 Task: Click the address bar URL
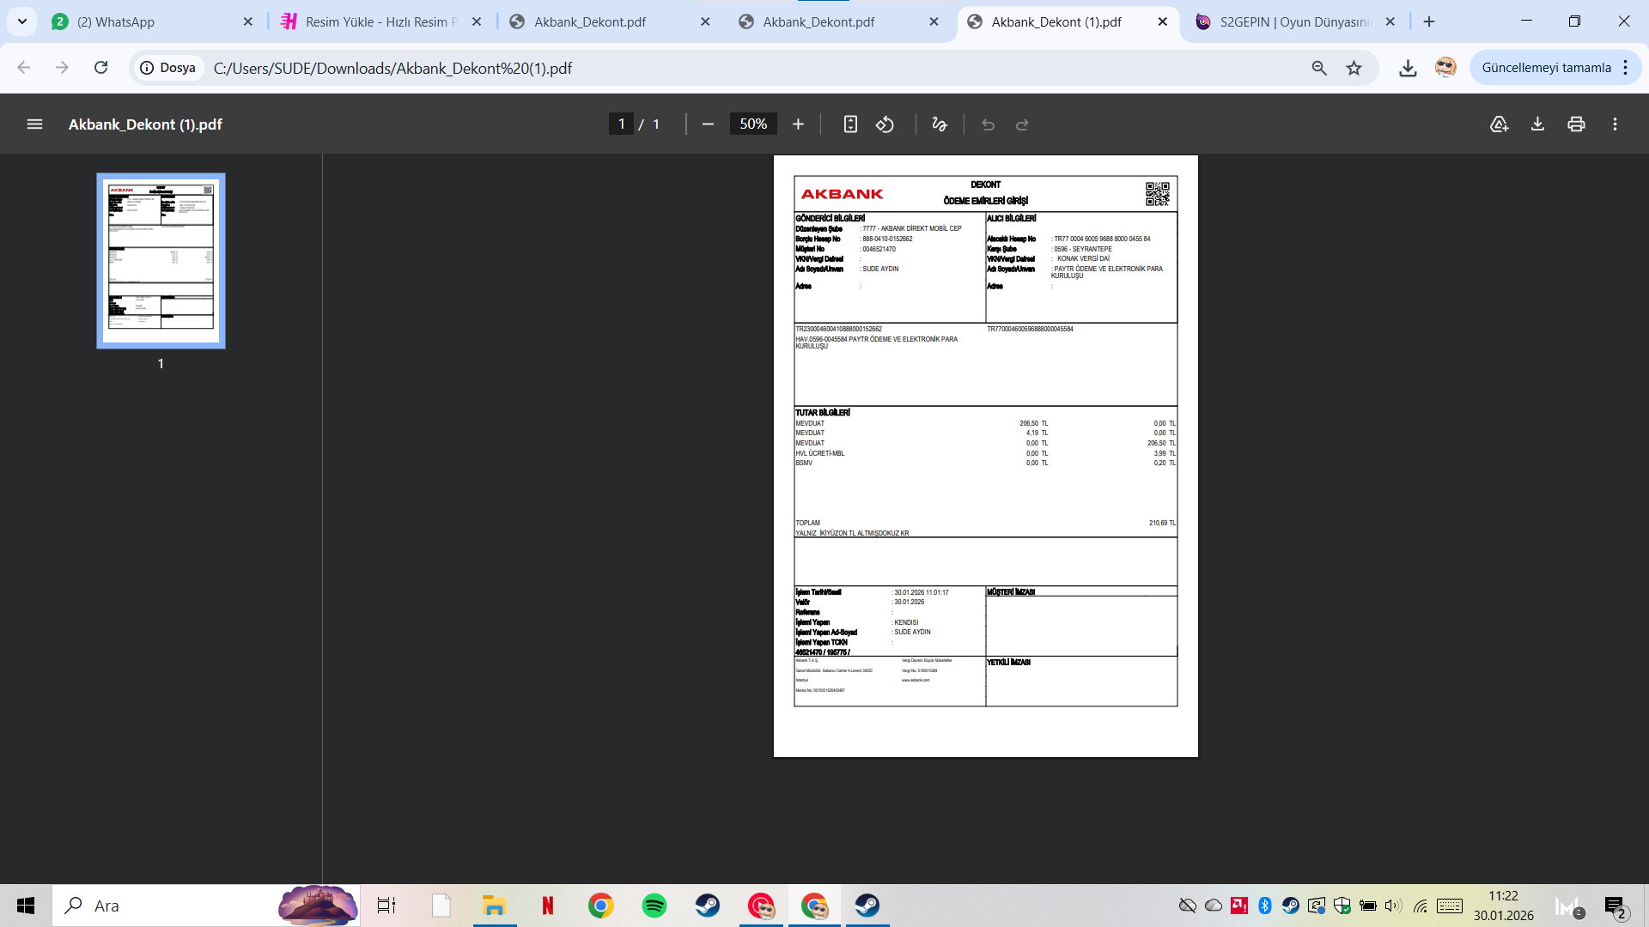(x=392, y=69)
